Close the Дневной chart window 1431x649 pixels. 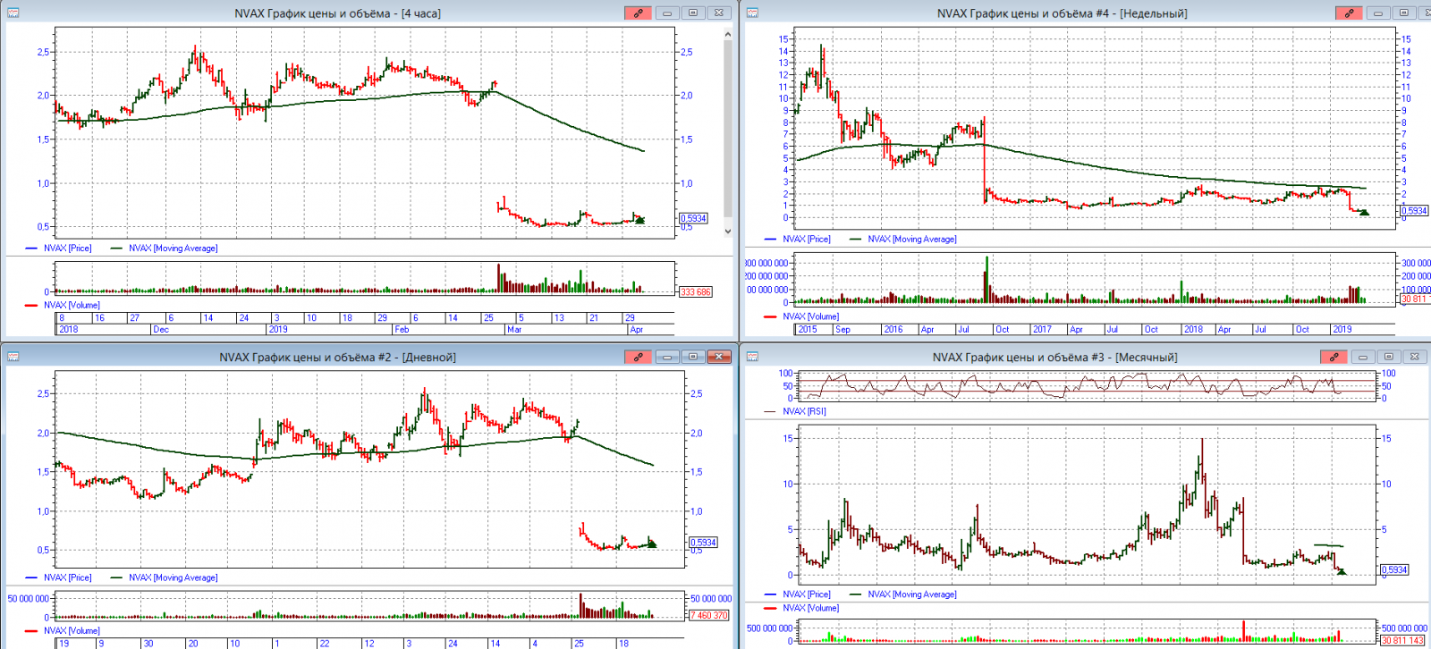[x=719, y=357]
